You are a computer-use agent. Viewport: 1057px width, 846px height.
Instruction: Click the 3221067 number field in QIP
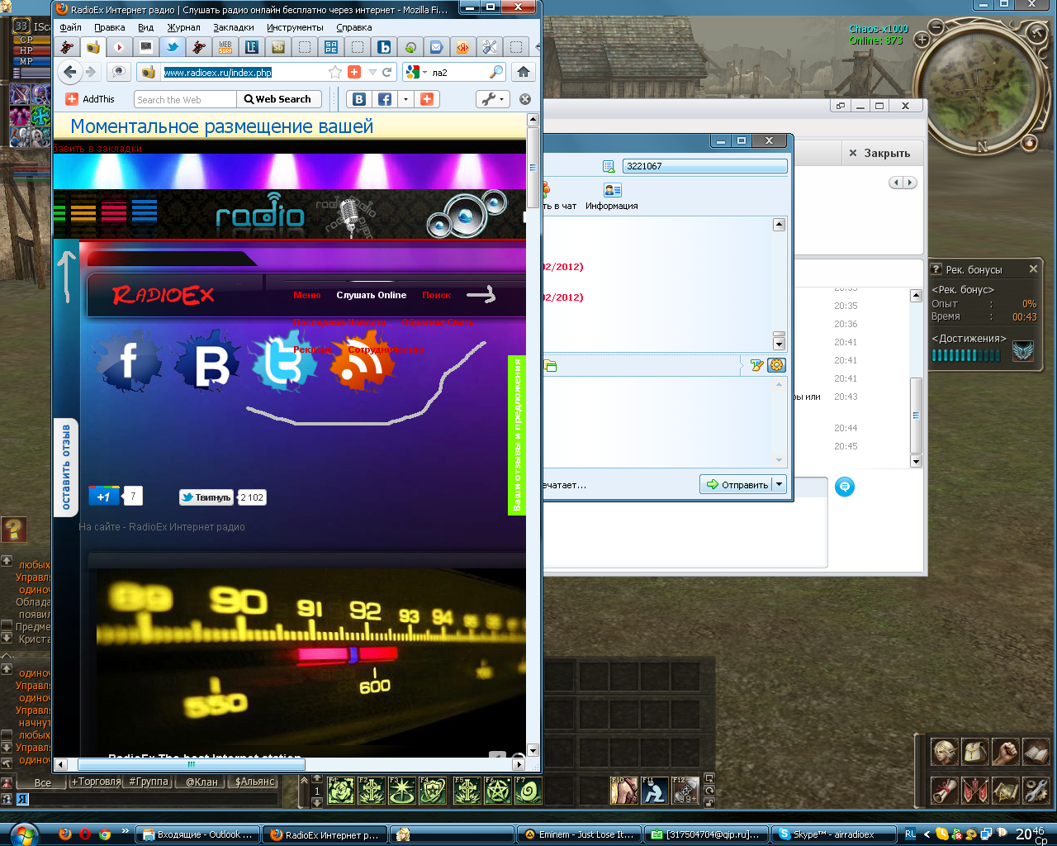[x=704, y=166]
